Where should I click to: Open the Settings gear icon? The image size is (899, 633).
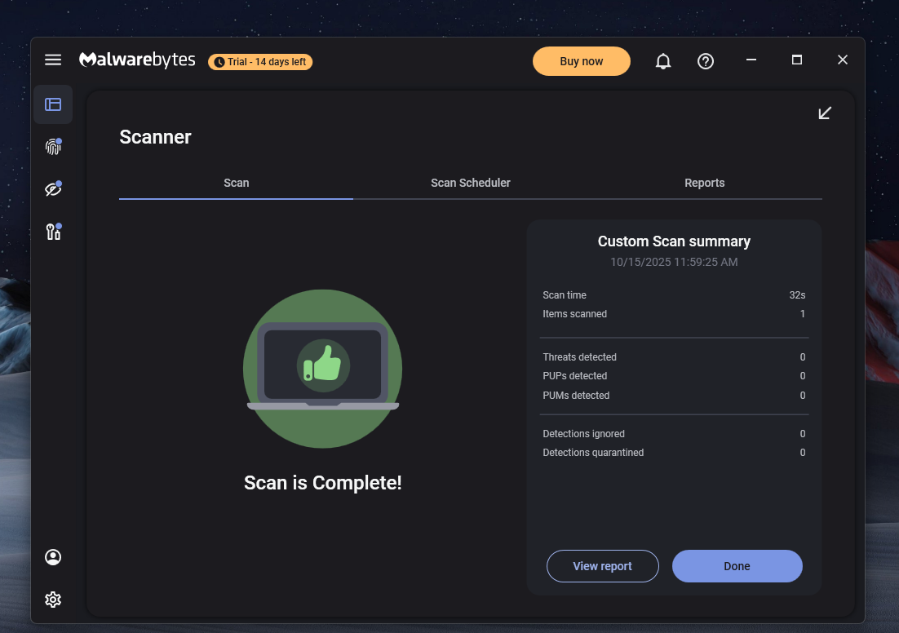tap(53, 600)
